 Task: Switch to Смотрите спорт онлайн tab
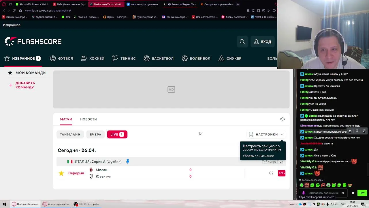[217, 4]
